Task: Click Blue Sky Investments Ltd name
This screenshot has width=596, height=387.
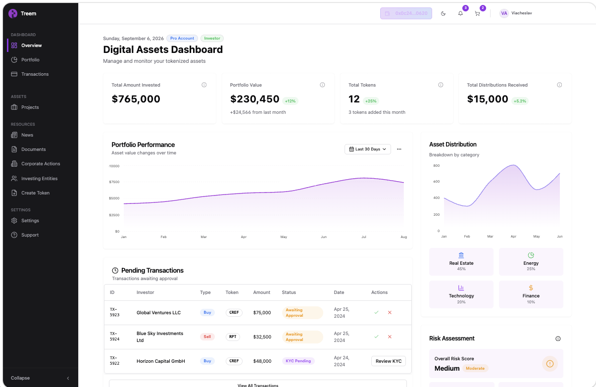Action: [x=160, y=337]
